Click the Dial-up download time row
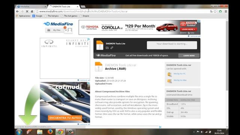Viewport: 240px width, 135px height. click(x=183, y=112)
